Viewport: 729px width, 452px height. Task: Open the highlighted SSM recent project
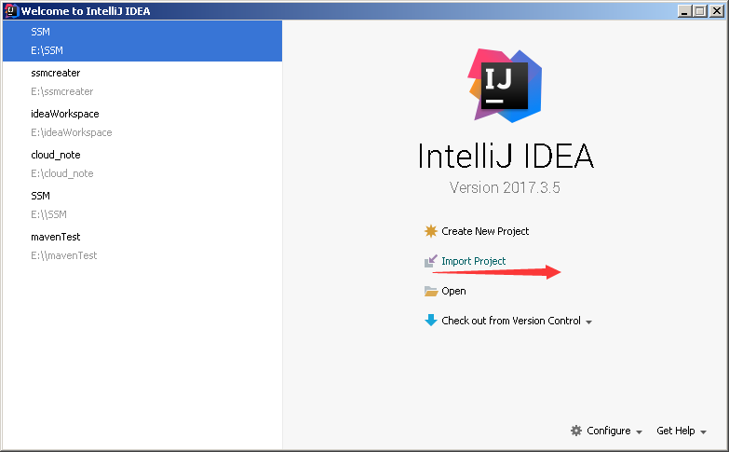click(142, 41)
